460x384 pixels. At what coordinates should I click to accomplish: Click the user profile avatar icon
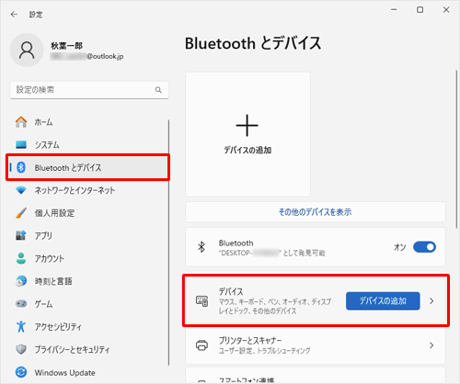[27, 51]
